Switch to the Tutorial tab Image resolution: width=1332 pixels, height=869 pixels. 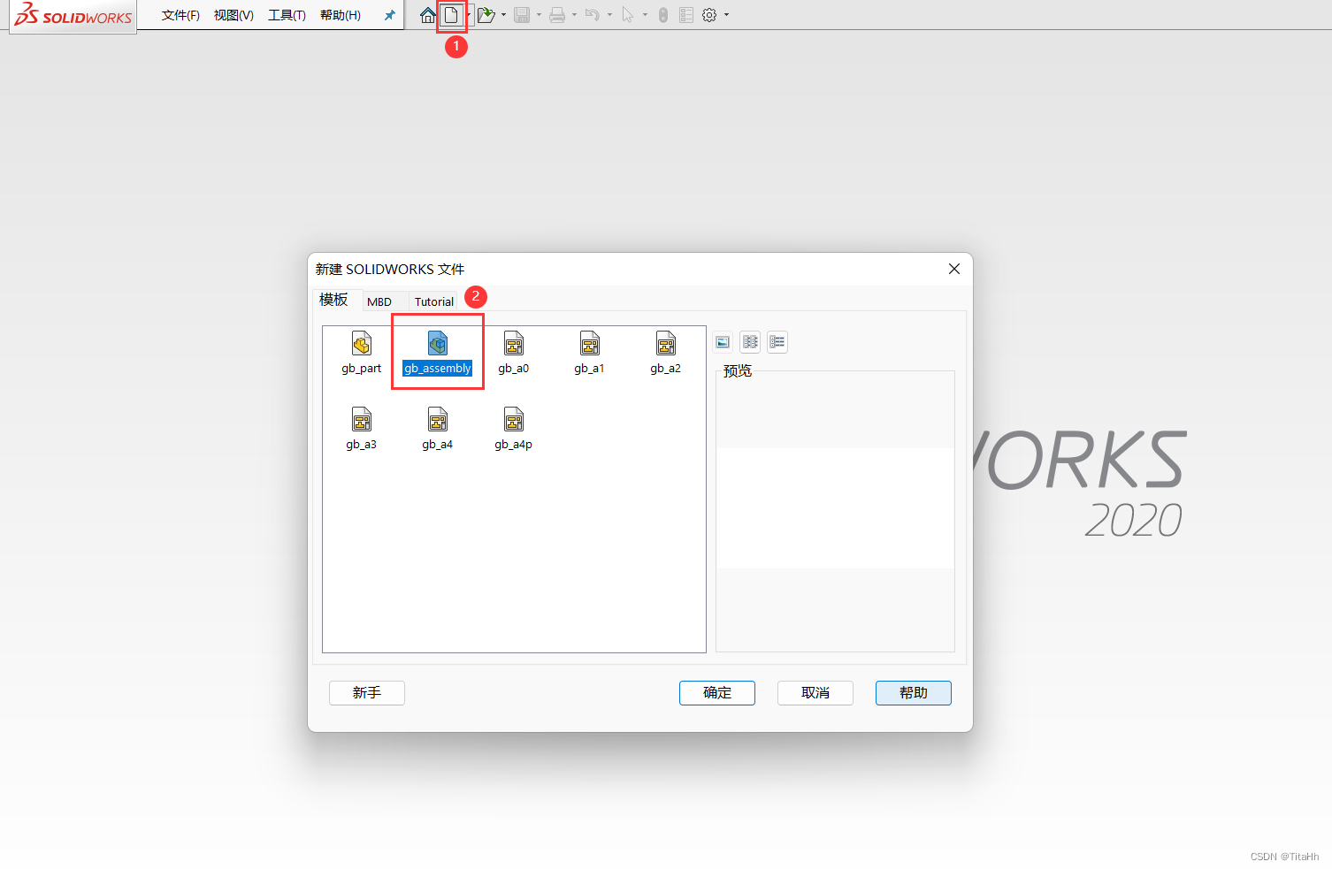tap(434, 301)
